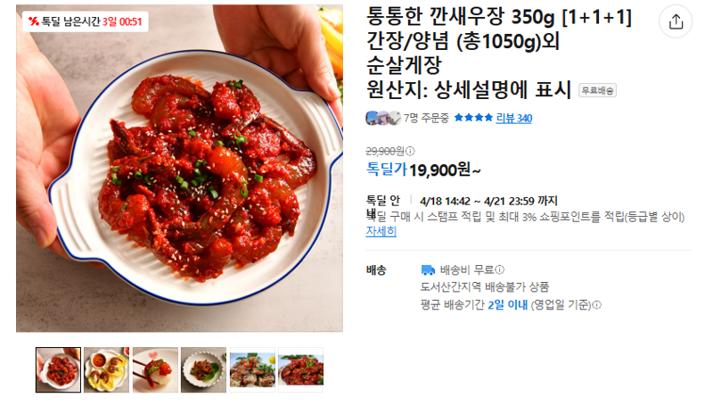Select fifth thumbnail of crab dish
This screenshot has height=414, width=713.
pyautogui.click(x=252, y=369)
